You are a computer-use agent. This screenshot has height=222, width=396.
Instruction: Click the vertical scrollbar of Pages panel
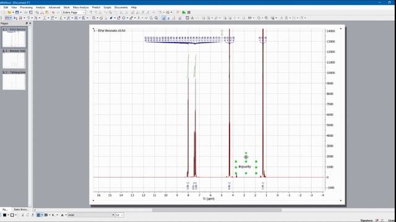(30, 116)
